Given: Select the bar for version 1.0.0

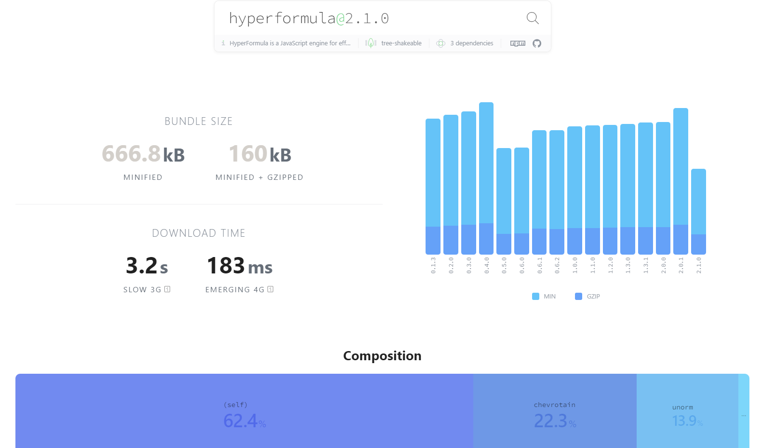Looking at the screenshot, I should coord(574,190).
